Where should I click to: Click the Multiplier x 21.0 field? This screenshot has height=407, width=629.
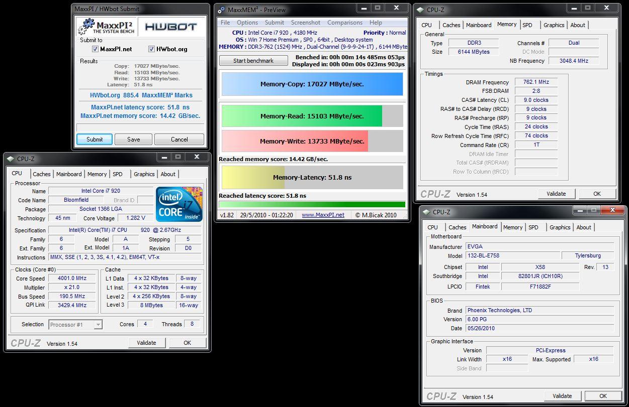click(73, 287)
